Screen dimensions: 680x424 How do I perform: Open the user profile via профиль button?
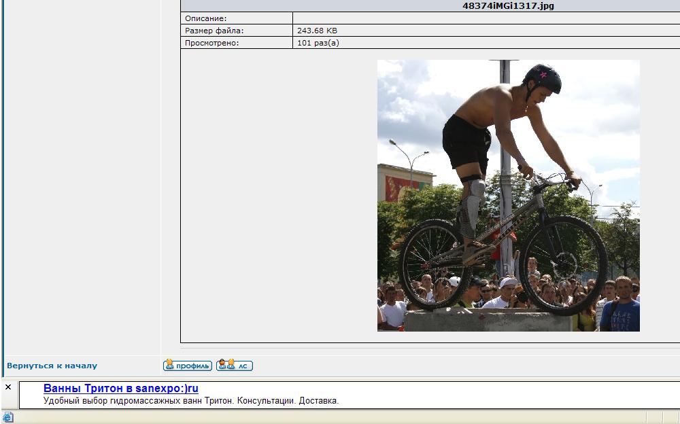click(188, 366)
